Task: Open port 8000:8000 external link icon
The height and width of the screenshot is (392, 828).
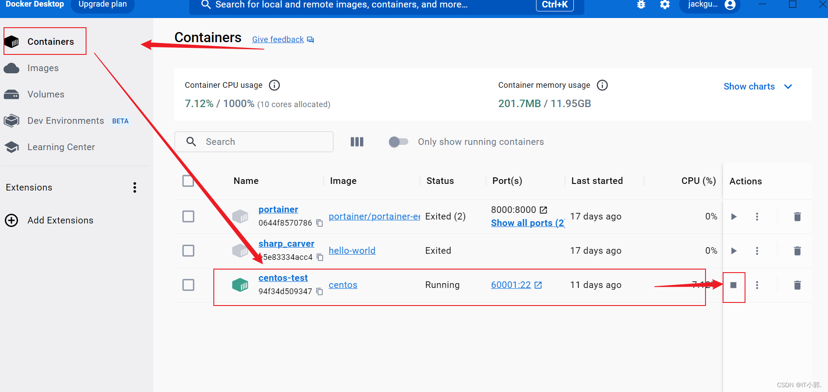Action: (x=544, y=210)
